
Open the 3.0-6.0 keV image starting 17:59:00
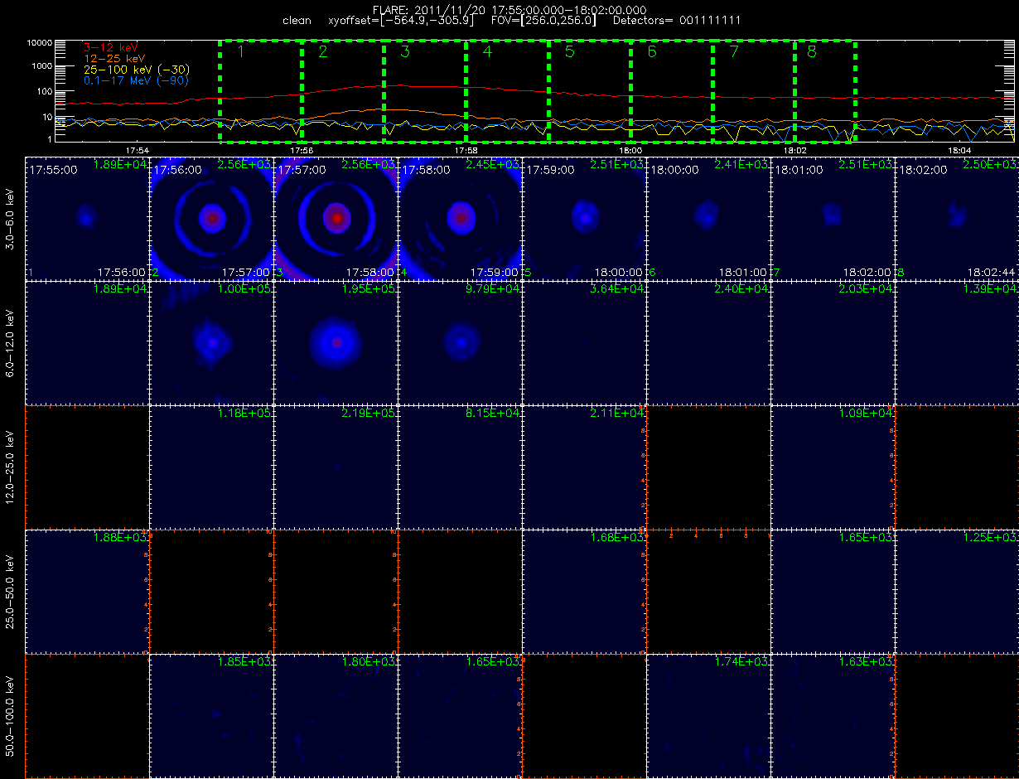(x=584, y=218)
